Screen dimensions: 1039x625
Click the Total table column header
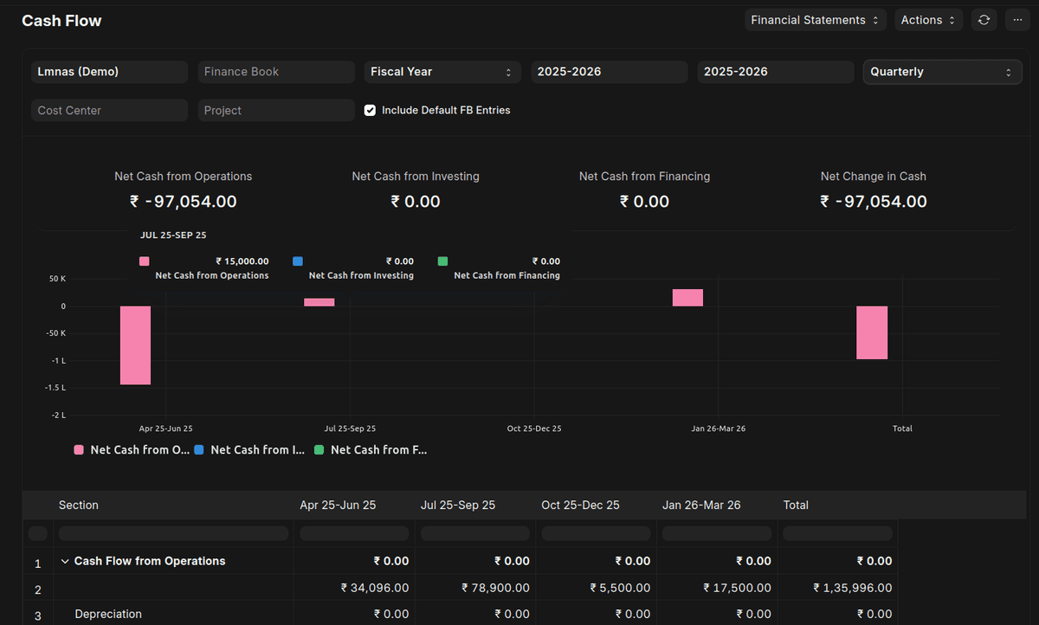pyautogui.click(x=796, y=505)
